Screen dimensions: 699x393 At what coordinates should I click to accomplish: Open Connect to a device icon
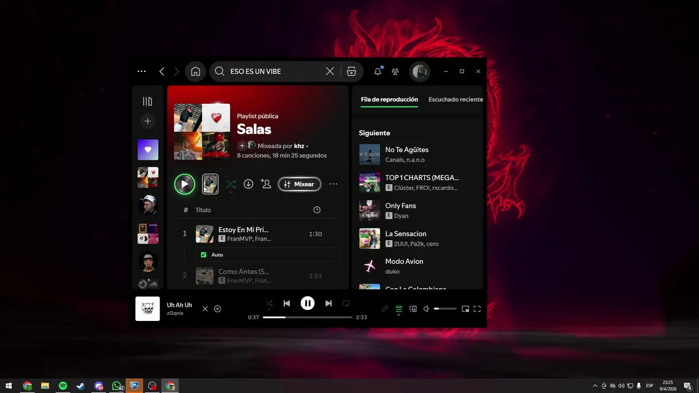point(413,309)
